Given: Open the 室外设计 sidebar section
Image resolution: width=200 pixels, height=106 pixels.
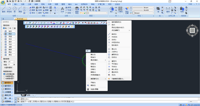Looking at the screenshot, I should (x=7, y=86).
